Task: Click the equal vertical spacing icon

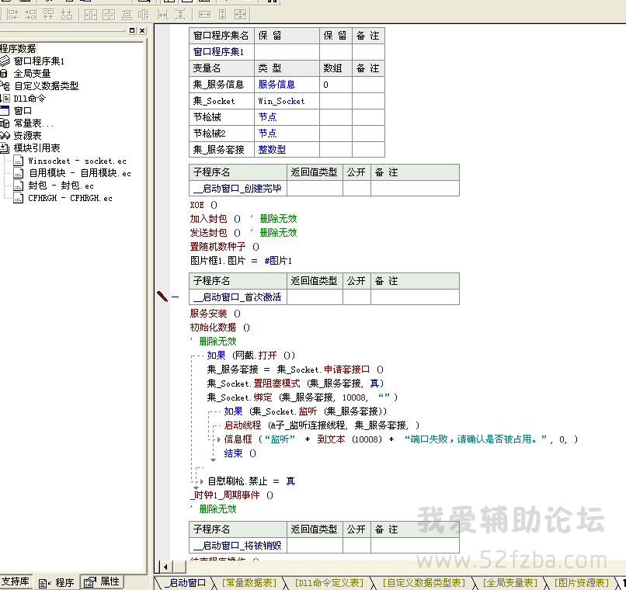Action: pyautogui.click(x=180, y=15)
